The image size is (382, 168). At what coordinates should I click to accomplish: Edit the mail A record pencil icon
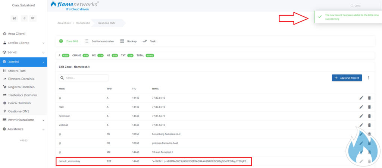click(x=361, y=107)
